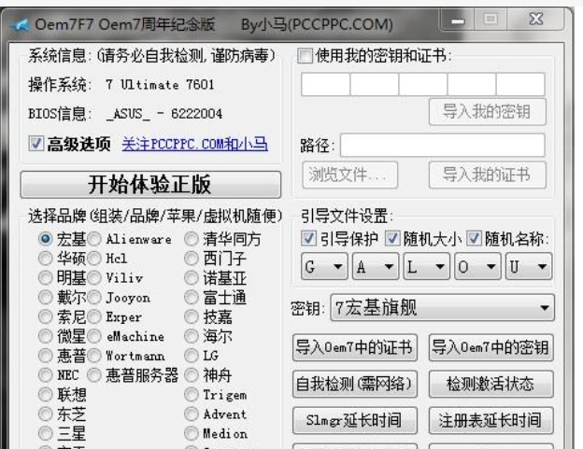Select the 清华同方 radio button
The height and width of the screenshot is (449, 583).
[x=192, y=239]
